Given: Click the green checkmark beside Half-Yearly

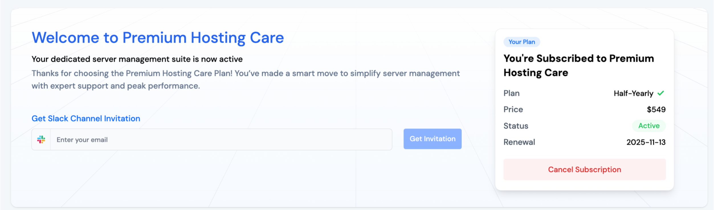Looking at the screenshot, I should point(661,93).
